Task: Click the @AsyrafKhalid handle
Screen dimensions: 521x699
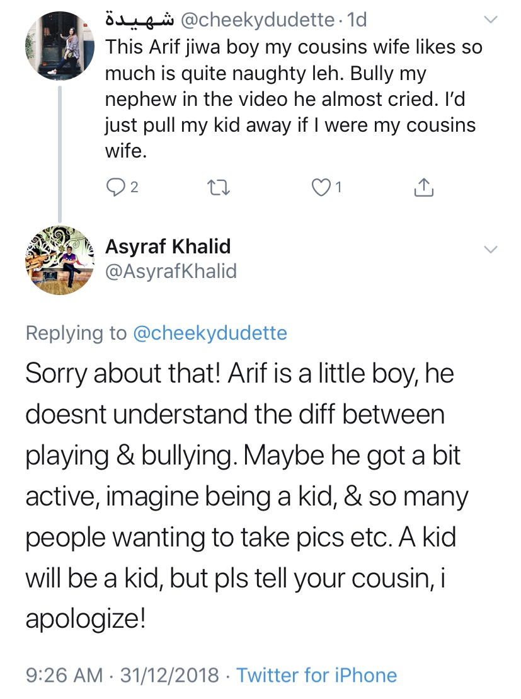Action: [x=171, y=272]
